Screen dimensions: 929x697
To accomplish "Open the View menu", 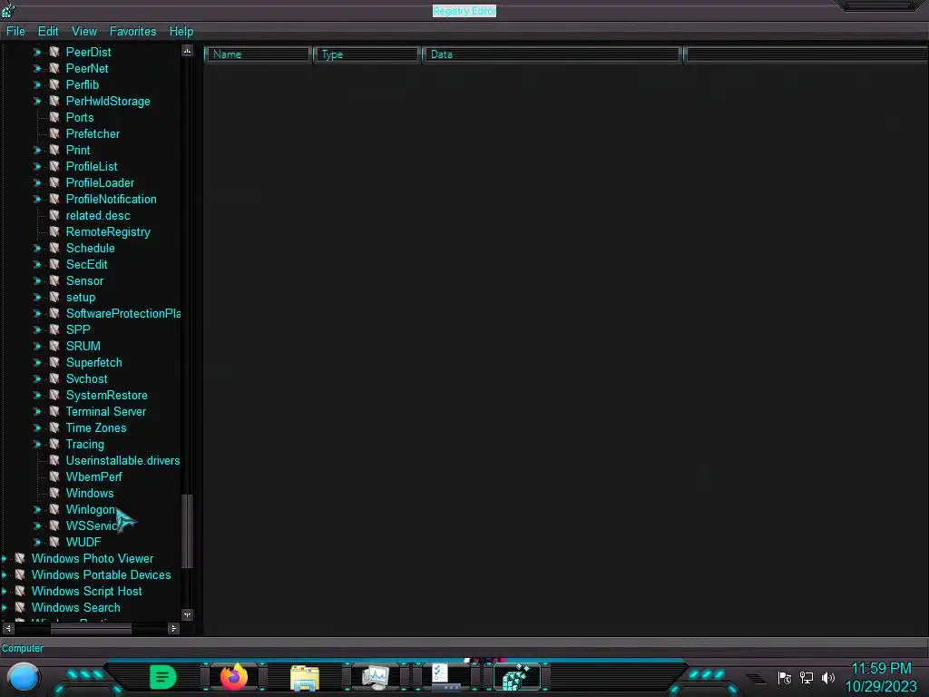I will coord(84,31).
